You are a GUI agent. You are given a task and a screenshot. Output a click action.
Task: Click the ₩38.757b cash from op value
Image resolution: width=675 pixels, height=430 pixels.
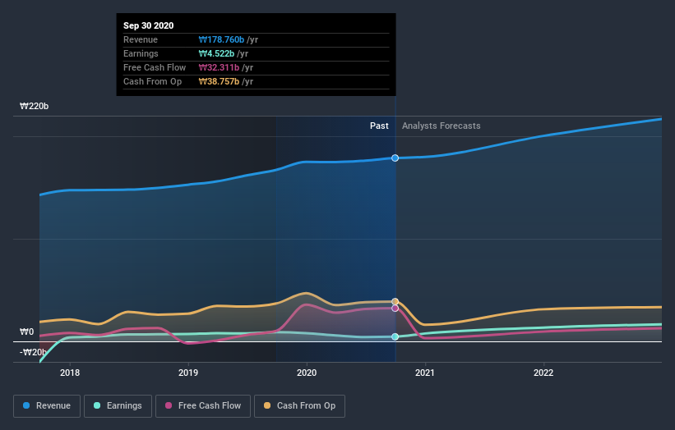point(219,81)
